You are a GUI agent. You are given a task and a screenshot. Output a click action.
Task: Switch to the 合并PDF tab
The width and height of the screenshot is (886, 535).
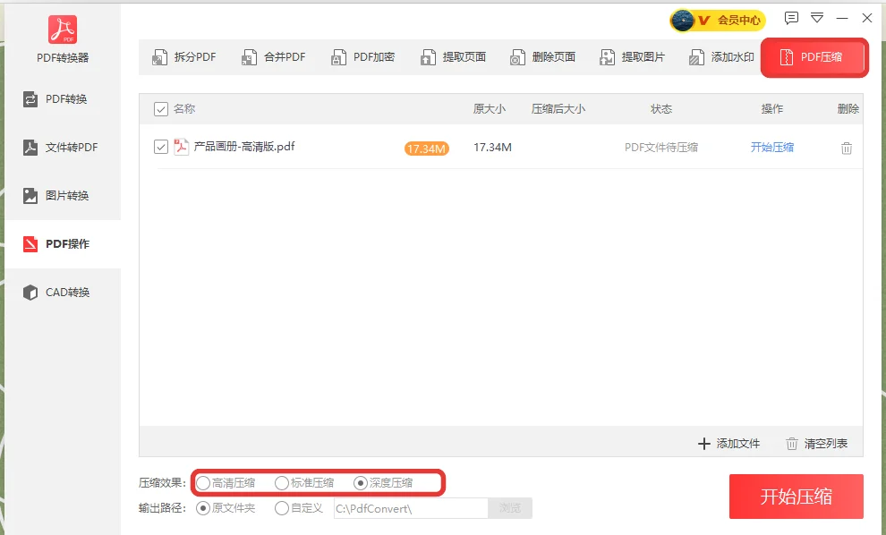click(274, 57)
